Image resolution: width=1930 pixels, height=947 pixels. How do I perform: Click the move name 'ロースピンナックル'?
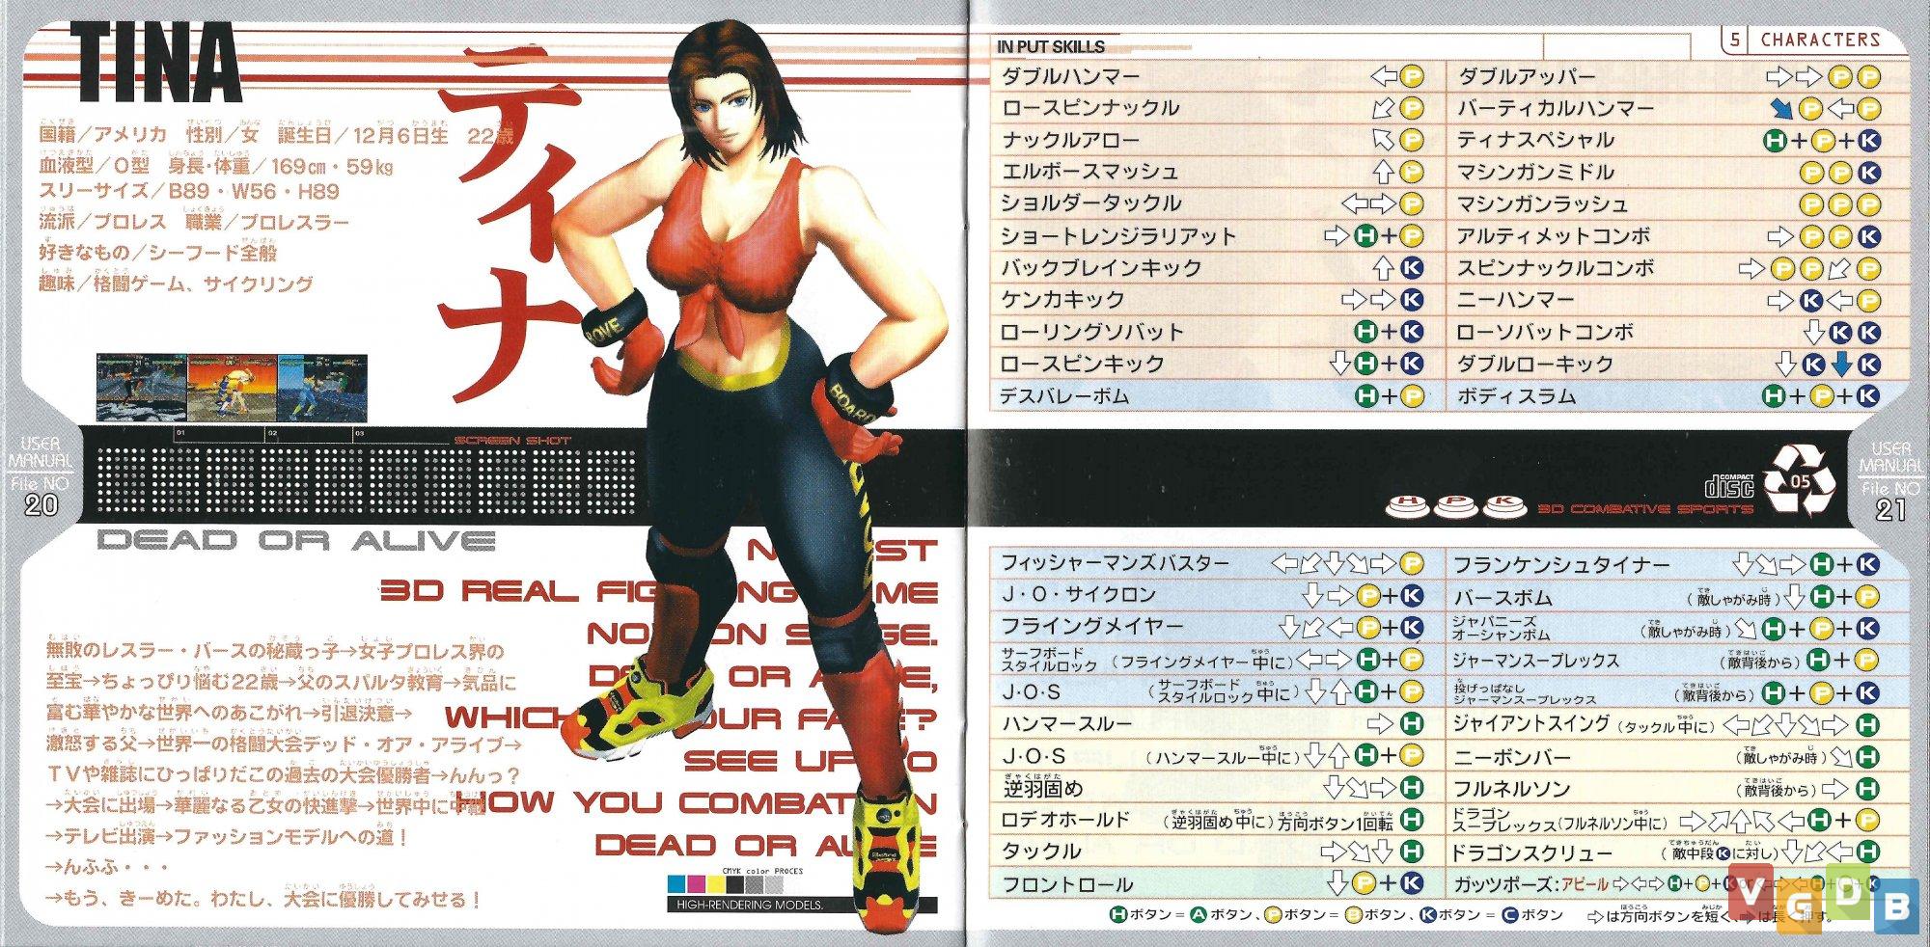click(1089, 108)
